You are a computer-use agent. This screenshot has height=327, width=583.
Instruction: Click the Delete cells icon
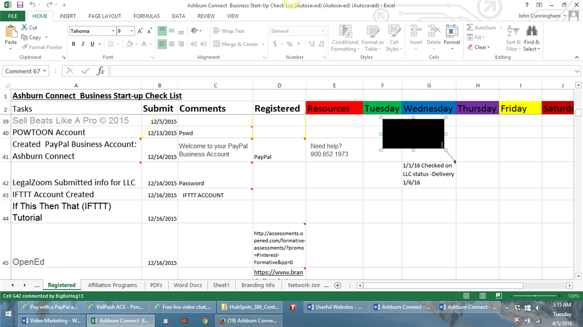(433, 31)
